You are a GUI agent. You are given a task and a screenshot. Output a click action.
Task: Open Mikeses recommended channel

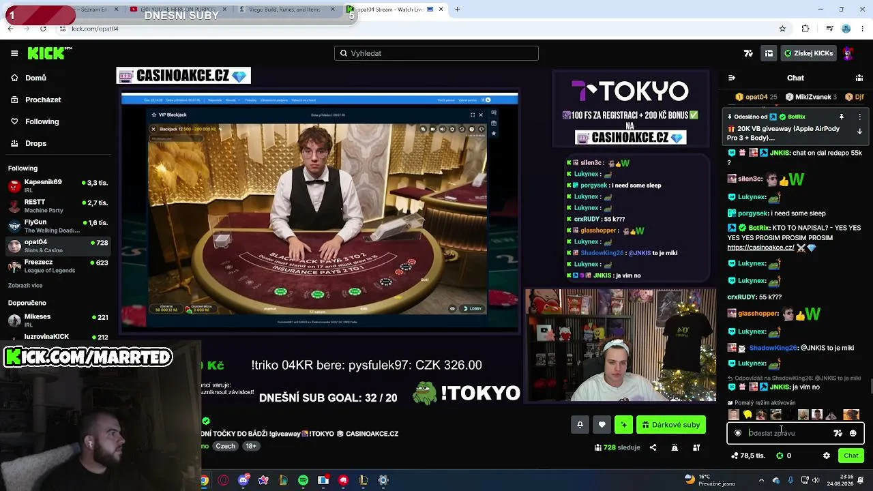[x=58, y=320]
